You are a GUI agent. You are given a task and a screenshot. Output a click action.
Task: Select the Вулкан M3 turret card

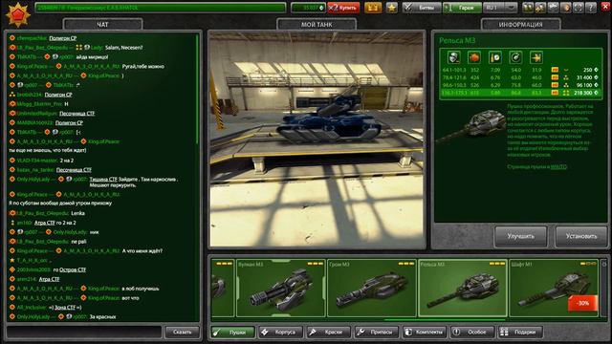pos(280,288)
